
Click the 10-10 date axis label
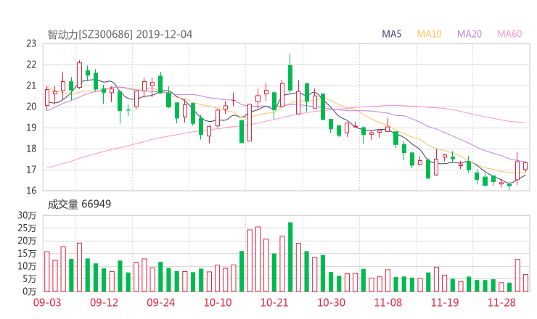[218, 302]
